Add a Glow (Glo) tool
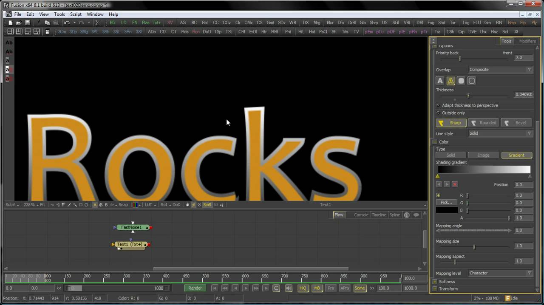The image size is (544, 305). pyautogui.click(x=363, y=23)
